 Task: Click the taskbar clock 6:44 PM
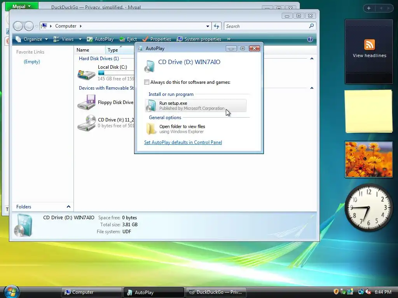[383, 292]
